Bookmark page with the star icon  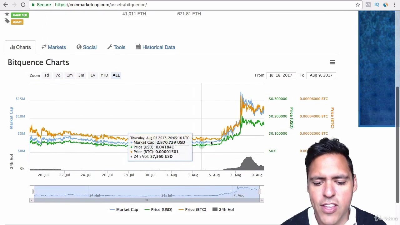(x=357, y=5)
